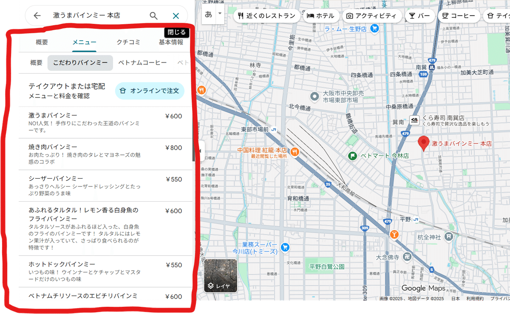
Task: Click the 大念佛寺 temple marker
Action: click(x=407, y=257)
